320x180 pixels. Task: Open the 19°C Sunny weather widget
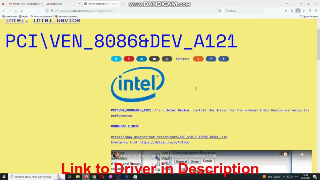[x=271, y=177]
